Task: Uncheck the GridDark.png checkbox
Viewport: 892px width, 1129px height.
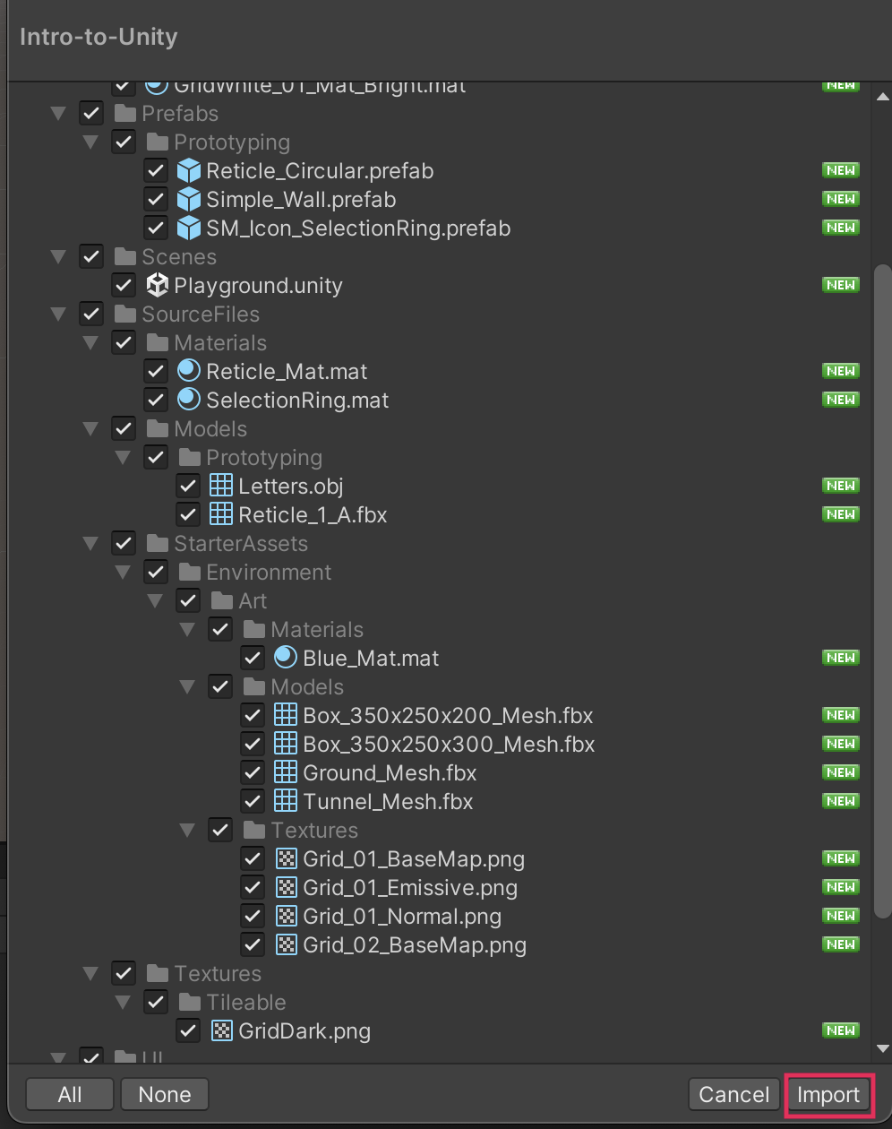Action: coord(188,1030)
